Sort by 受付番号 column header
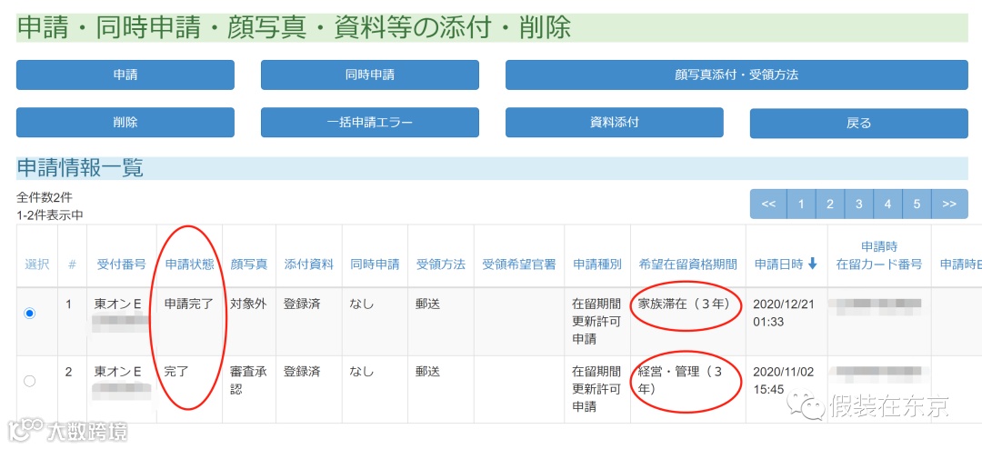 (x=122, y=264)
